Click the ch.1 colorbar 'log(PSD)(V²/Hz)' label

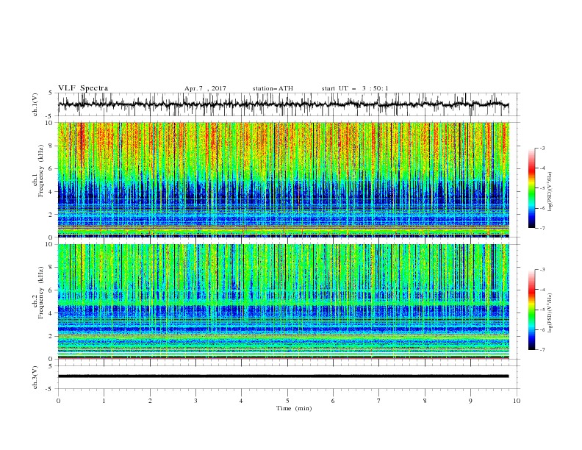coord(550,191)
